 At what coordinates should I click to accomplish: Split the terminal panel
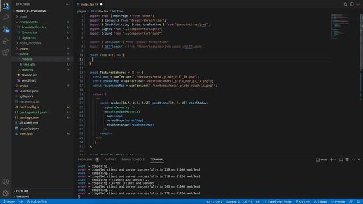click(x=341, y=159)
